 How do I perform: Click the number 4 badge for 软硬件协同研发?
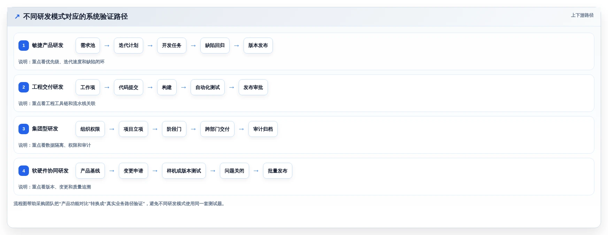point(24,171)
